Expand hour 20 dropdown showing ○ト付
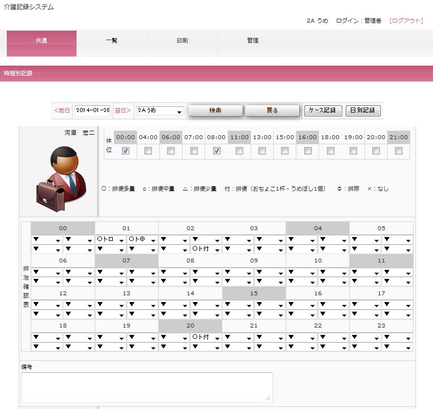Viewport: 433px width, 409px height. [x=206, y=337]
